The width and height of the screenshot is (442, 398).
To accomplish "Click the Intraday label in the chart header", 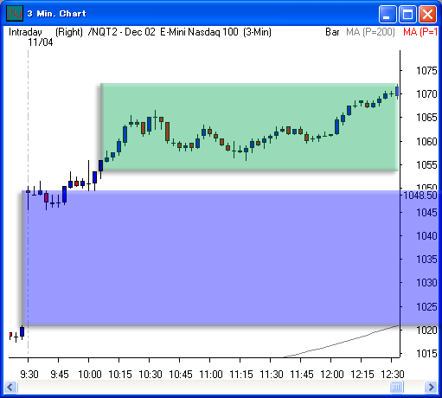I will (x=25, y=32).
